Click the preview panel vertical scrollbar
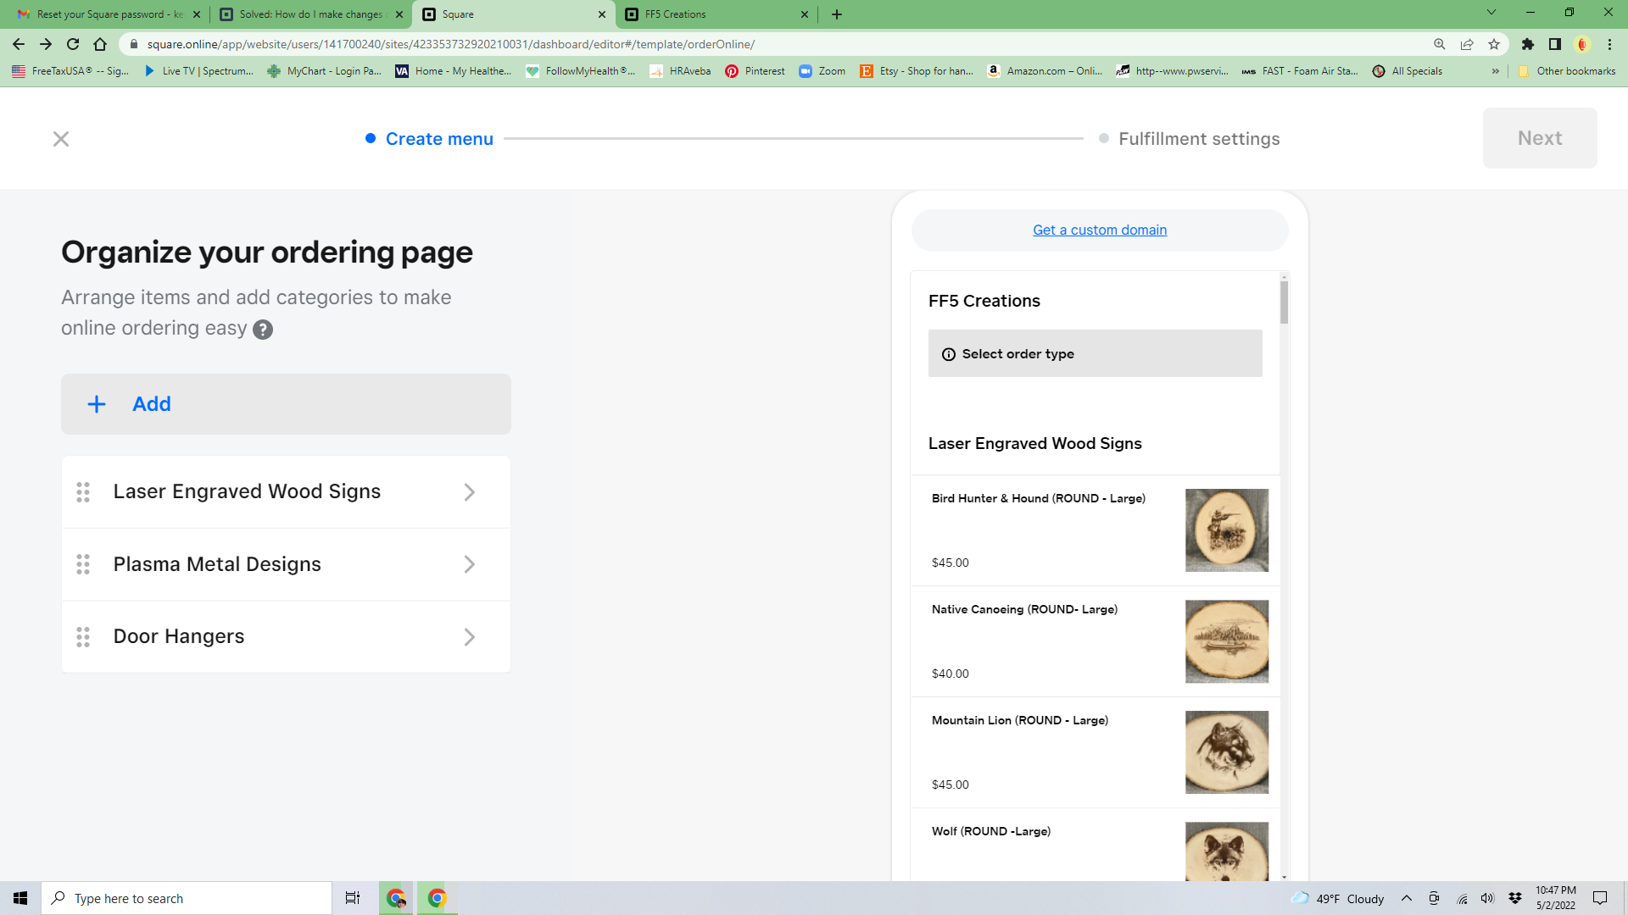This screenshot has width=1628, height=915. pos(1284,302)
